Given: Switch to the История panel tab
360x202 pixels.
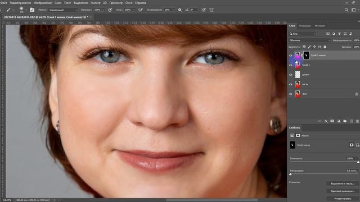Looking at the screenshot, I should (x=320, y=26).
